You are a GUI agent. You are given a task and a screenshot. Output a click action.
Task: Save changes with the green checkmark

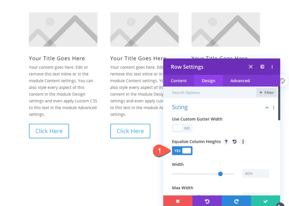265,201
